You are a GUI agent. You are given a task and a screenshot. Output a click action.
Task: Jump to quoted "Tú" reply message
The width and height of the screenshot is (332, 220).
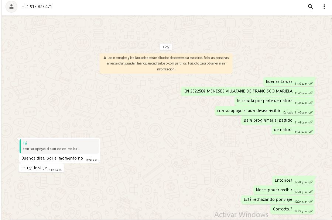59,146
